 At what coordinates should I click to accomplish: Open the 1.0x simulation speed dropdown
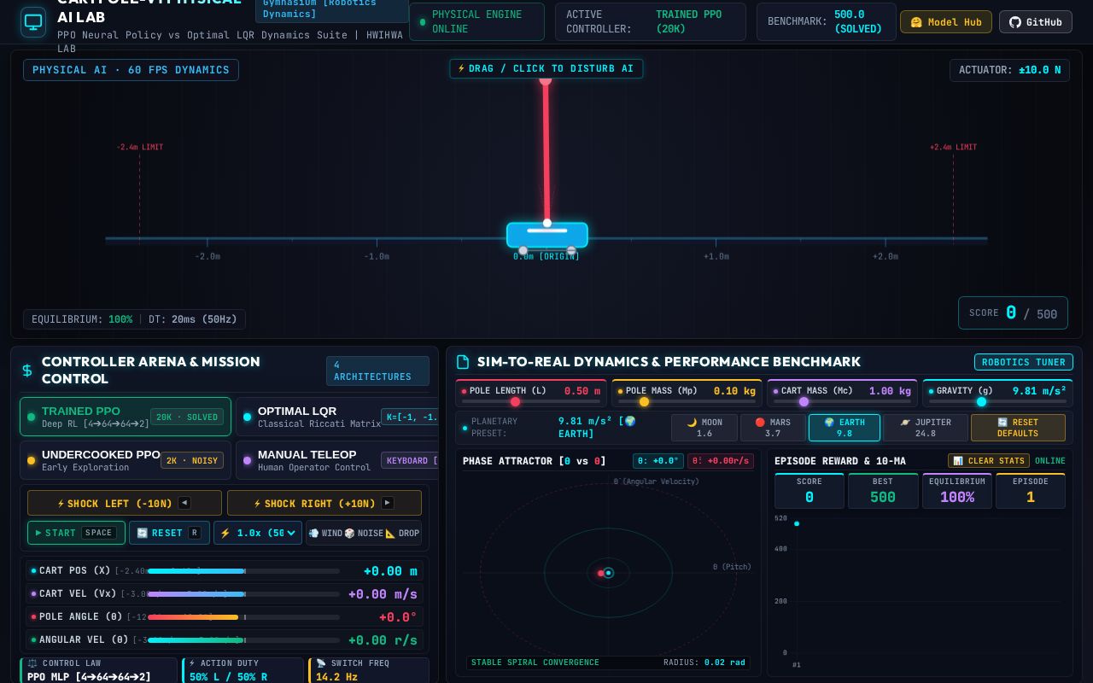258,533
